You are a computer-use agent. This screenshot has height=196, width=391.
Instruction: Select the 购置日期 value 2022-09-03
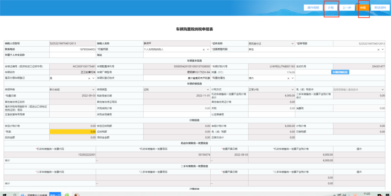pos(89,96)
